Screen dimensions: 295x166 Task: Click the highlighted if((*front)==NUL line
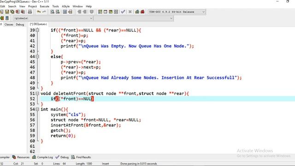[72, 99]
